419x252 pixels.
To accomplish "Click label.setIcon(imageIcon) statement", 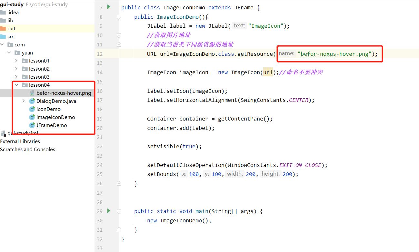I will click(x=187, y=91).
